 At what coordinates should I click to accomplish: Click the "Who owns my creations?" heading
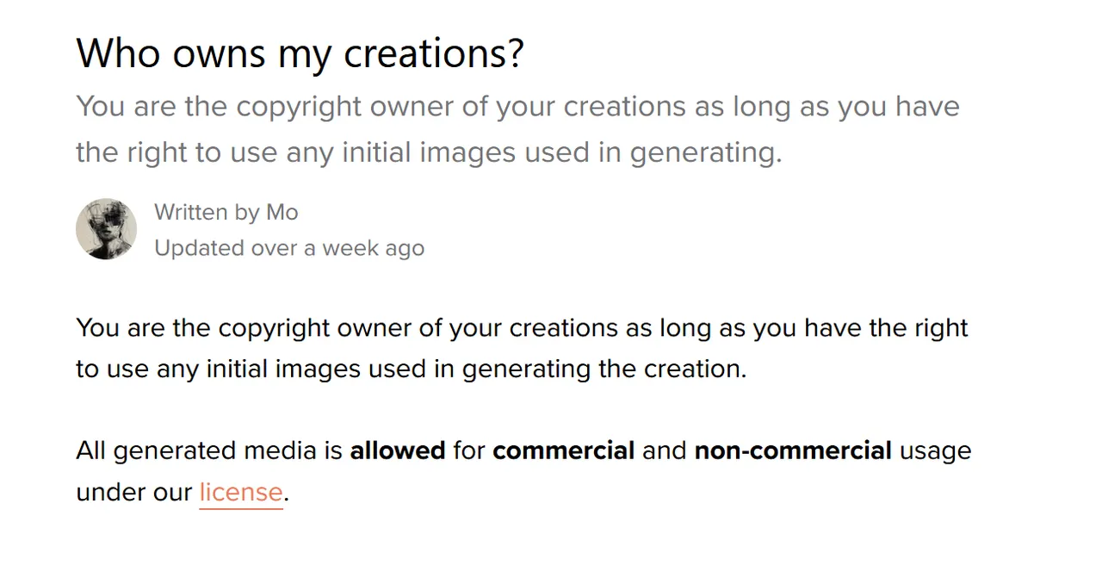tap(300, 53)
